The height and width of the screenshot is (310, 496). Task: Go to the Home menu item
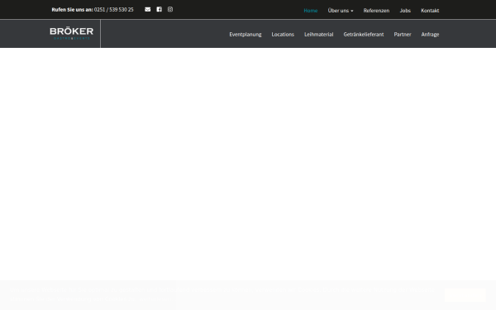coord(310,11)
